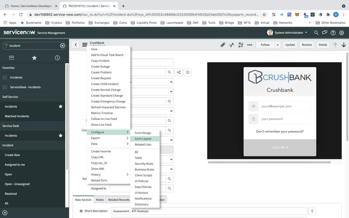This screenshot has height=218, width=349.
Task: Switch to the Notes tab
Action: point(99,199)
